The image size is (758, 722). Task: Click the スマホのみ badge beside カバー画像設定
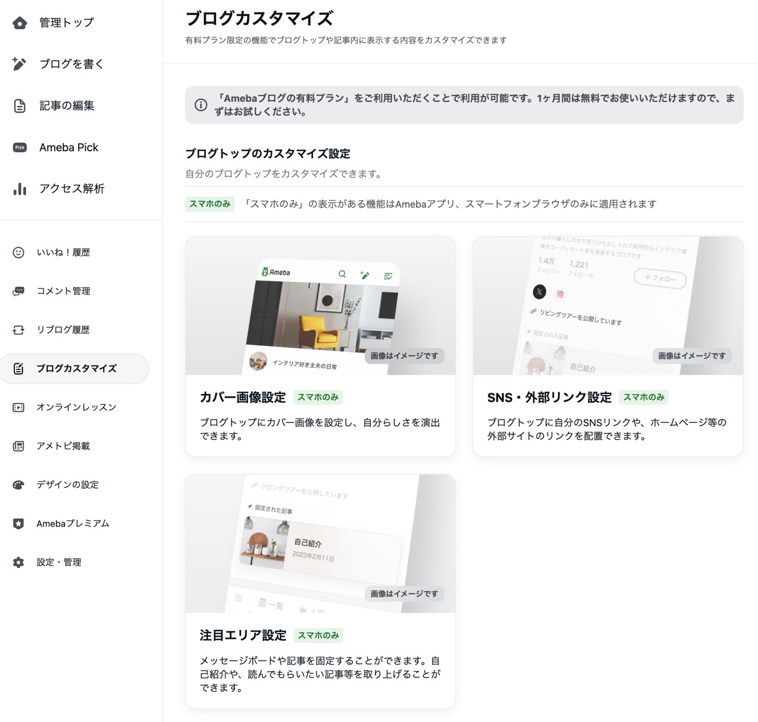pyautogui.click(x=318, y=397)
